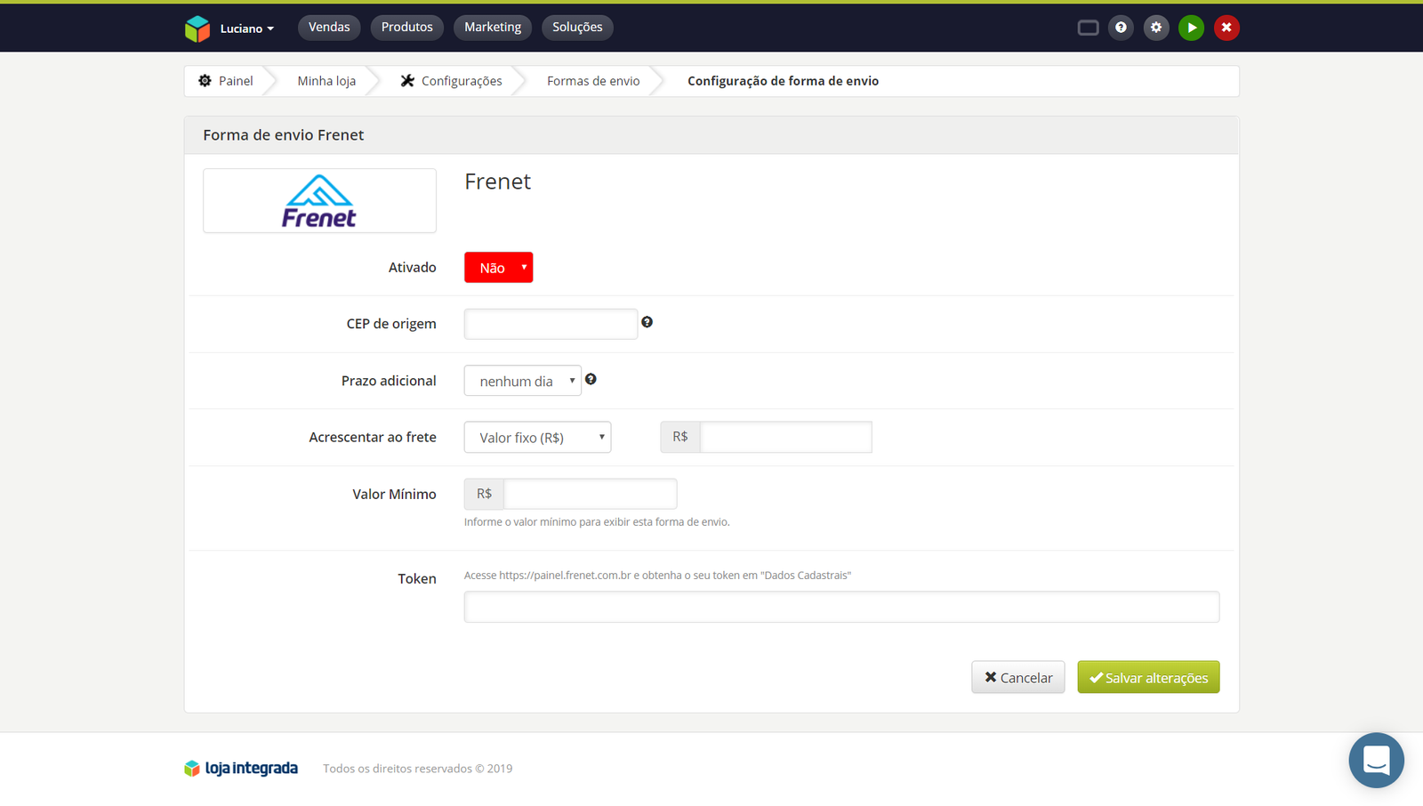This screenshot has width=1423, height=806.
Task: Click help icon next to CEP de origem
Action: click(x=647, y=322)
